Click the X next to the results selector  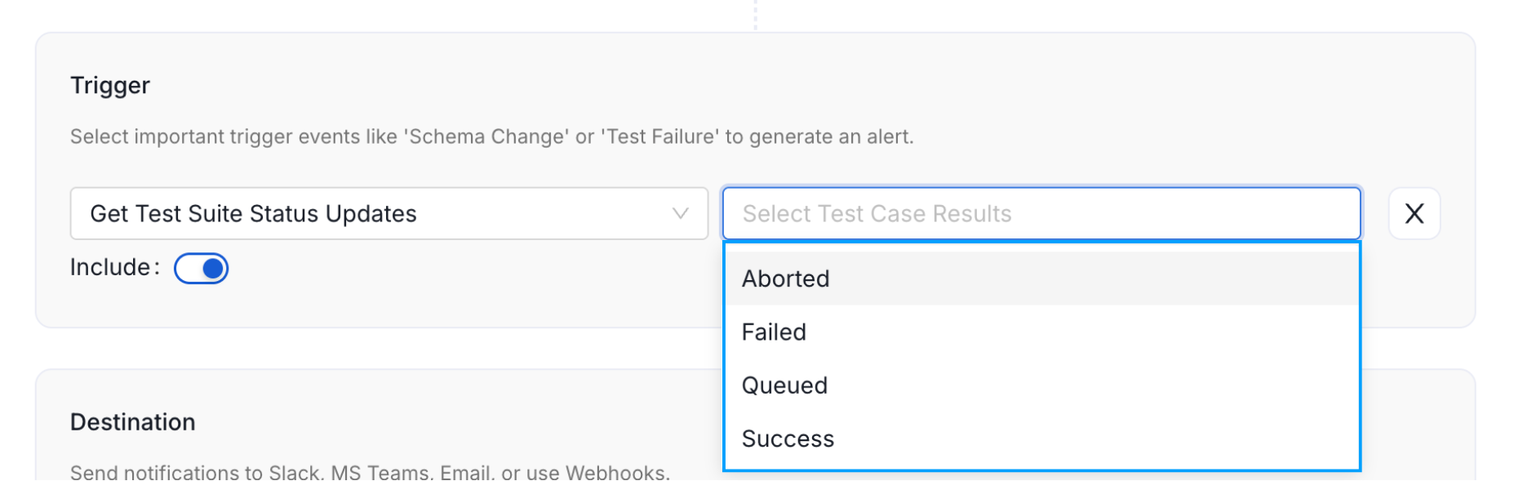tap(1414, 213)
